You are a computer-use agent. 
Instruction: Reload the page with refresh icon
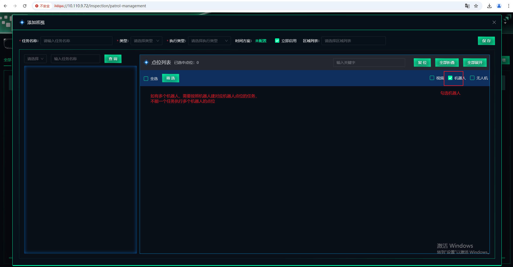pyautogui.click(x=25, y=6)
